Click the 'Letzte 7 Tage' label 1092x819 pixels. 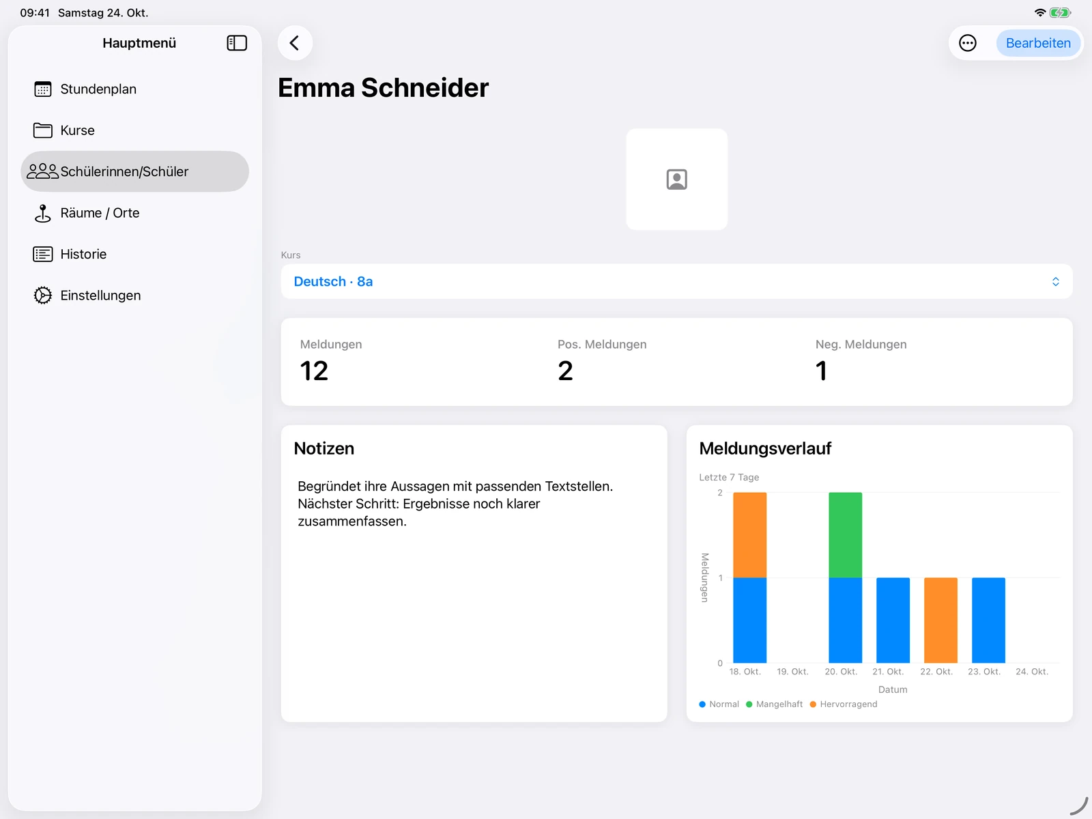pos(729,477)
